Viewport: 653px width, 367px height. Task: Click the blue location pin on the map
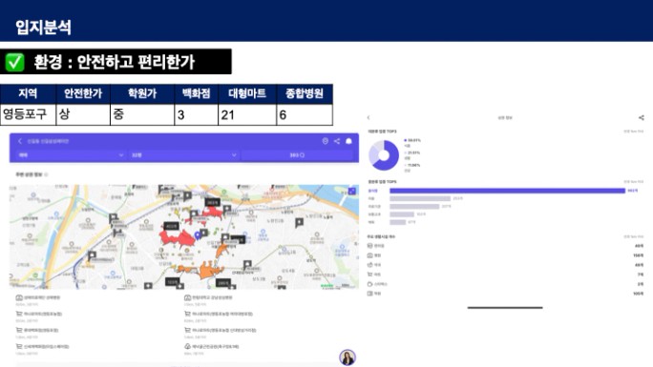click(x=198, y=235)
